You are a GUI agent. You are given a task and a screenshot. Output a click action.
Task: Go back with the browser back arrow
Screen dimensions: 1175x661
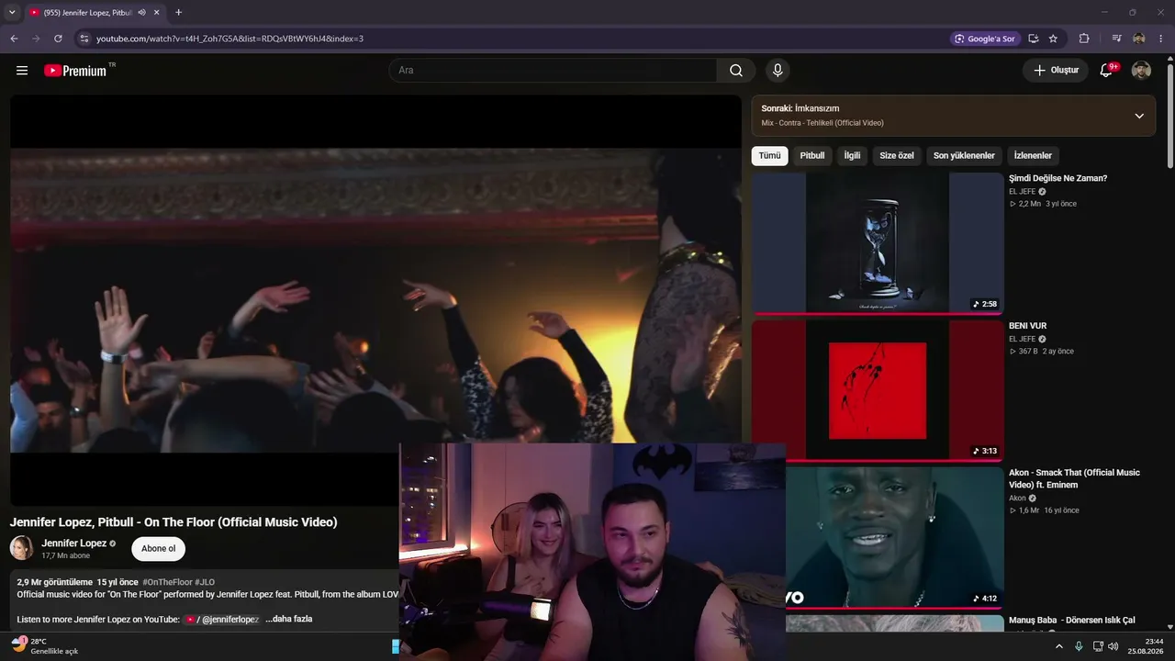coord(14,39)
